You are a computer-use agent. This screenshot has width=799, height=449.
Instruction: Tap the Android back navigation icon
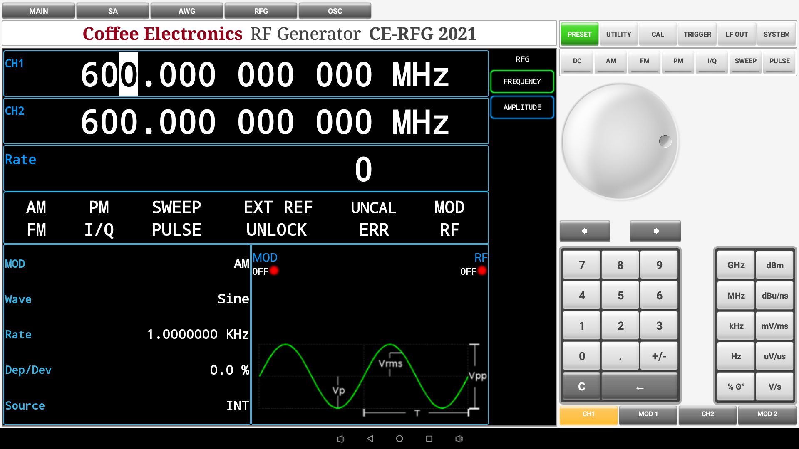tap(370, 439)
